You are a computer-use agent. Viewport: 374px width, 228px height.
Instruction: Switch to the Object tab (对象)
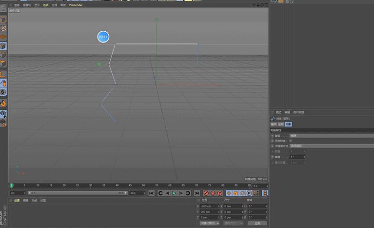[x=288, y=124]
